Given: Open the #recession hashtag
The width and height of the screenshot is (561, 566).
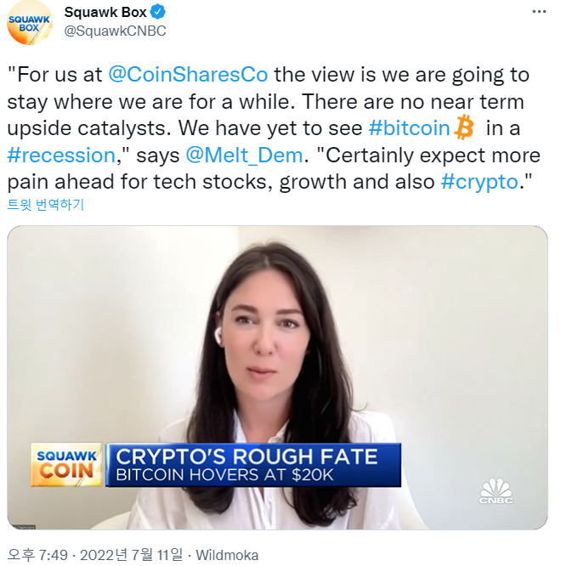Looking at the screenshot, I should [61, 156].
